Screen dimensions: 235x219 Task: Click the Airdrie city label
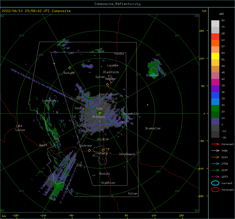coord(103,139)
